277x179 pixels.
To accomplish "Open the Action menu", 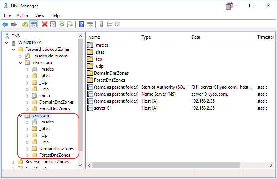I will click(23, 15).
